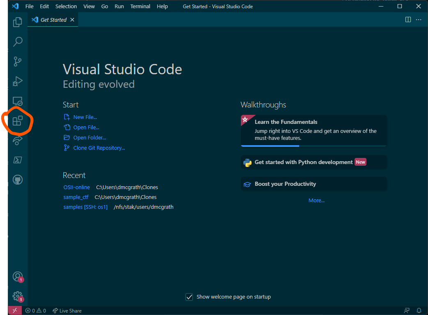
Task: Open the Explorer view in activity bar
Action: pos(18,22)
